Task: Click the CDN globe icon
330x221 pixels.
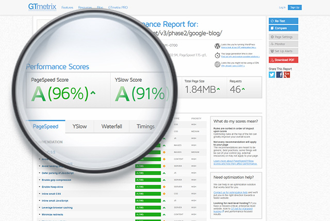Action: coord(218,64)
